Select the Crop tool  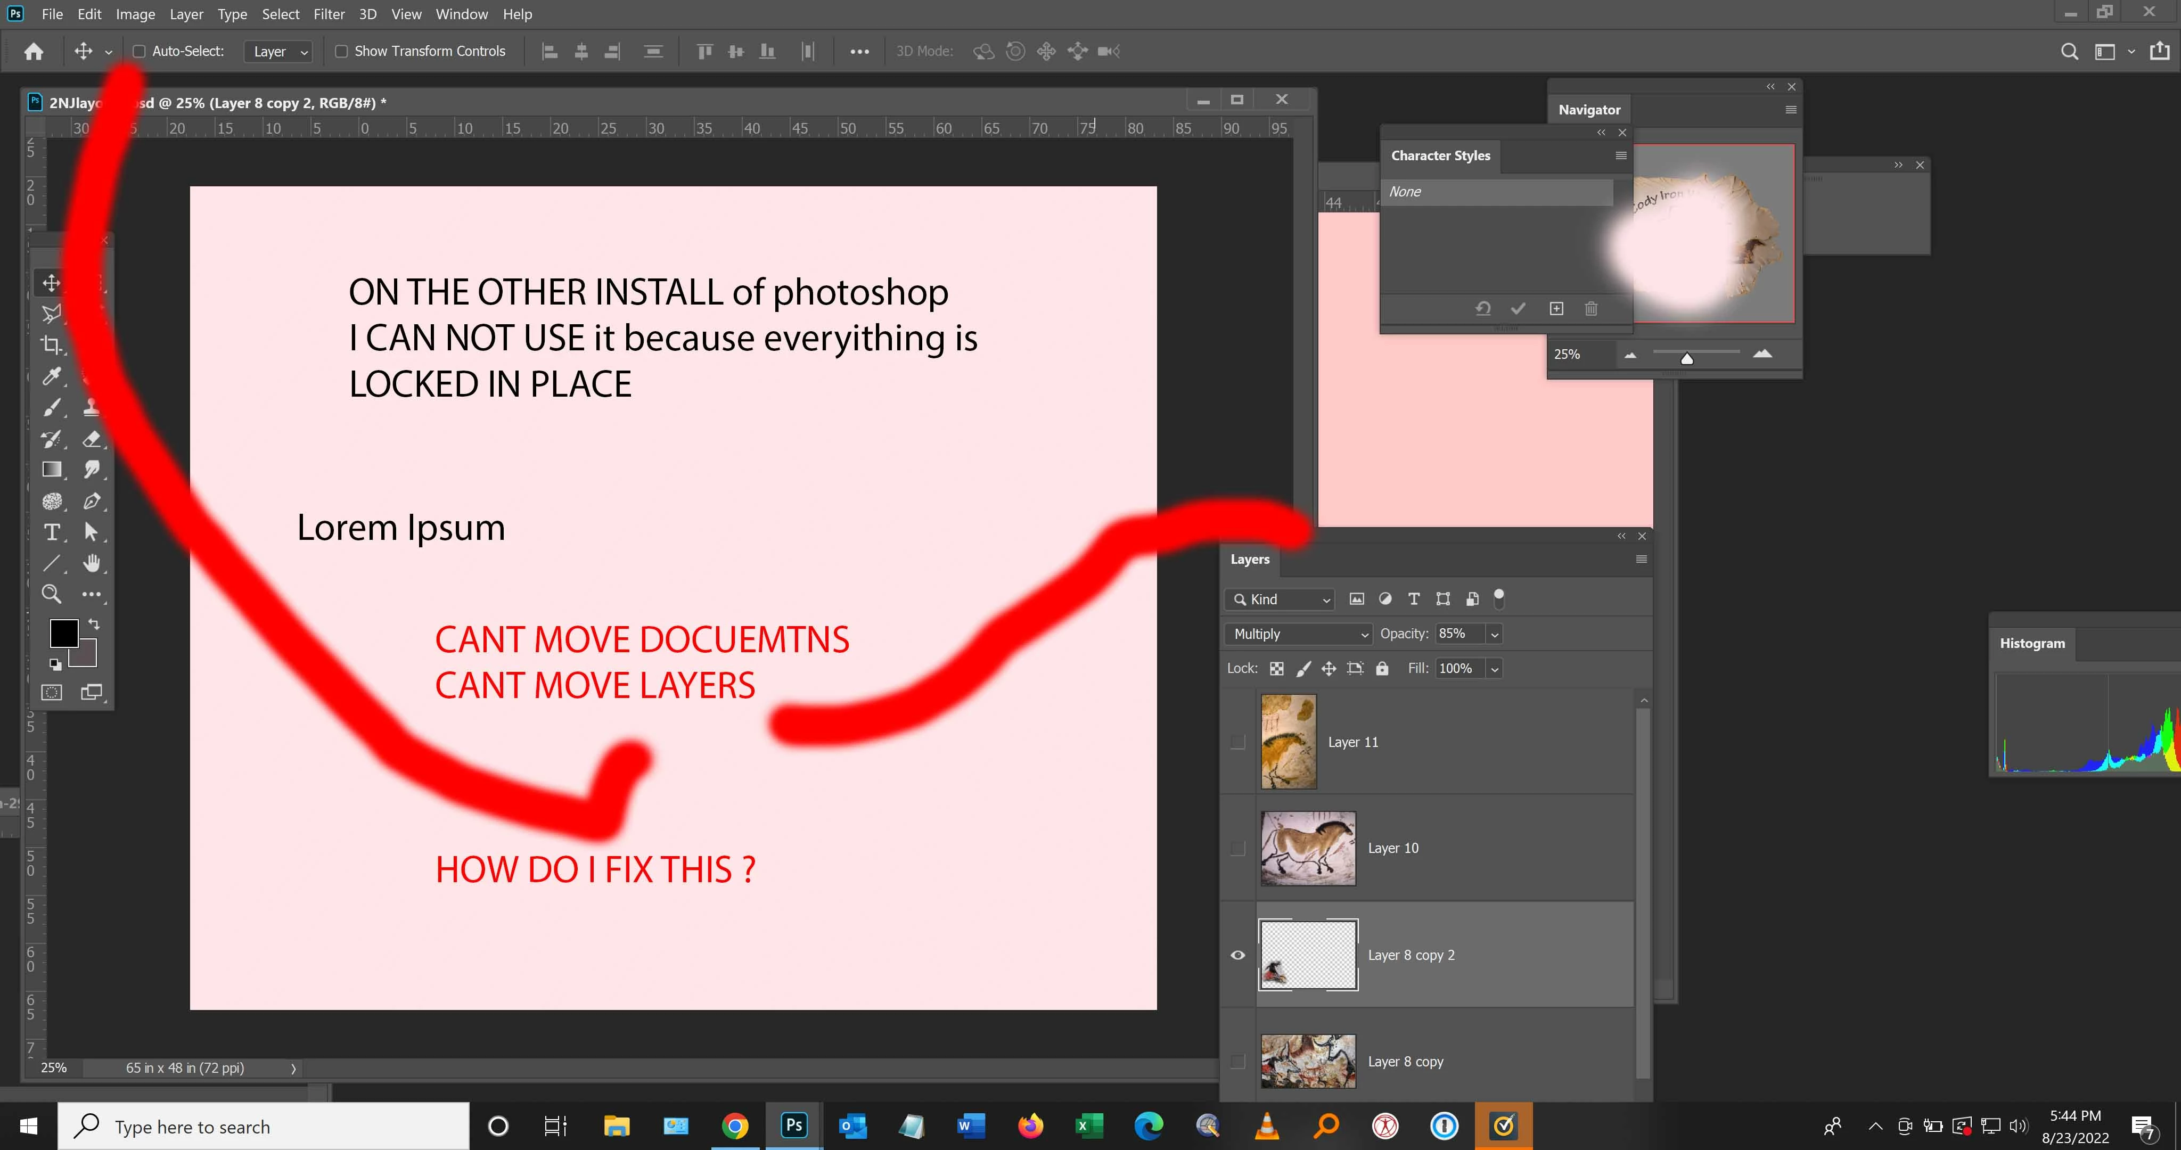pyautogui.click(x=52, y=344)
